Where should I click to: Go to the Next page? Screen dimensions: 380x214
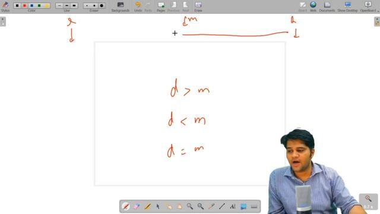click(x=186, y=7)
